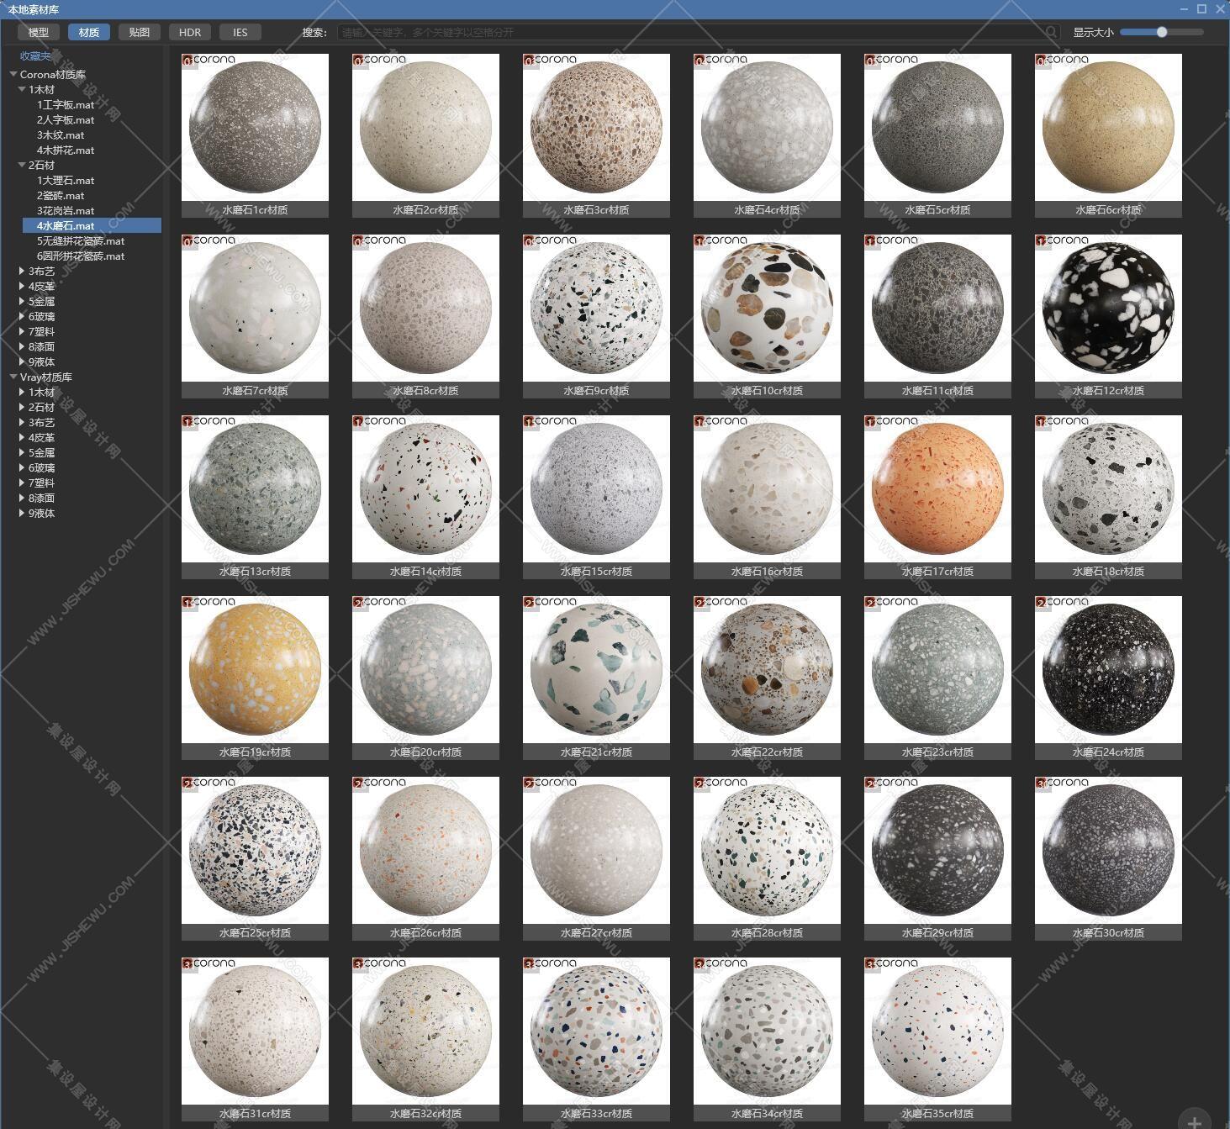Select the 水磨石3cr材质 thumbnail
Screen dimensions: 1230x1129
[596, 128]
